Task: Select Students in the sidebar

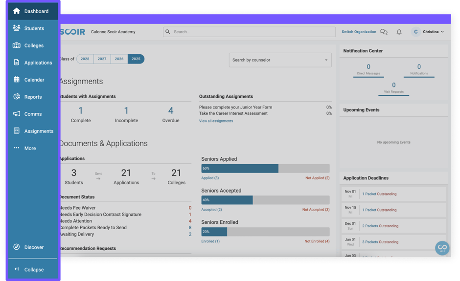Action: tap(34, 28)
